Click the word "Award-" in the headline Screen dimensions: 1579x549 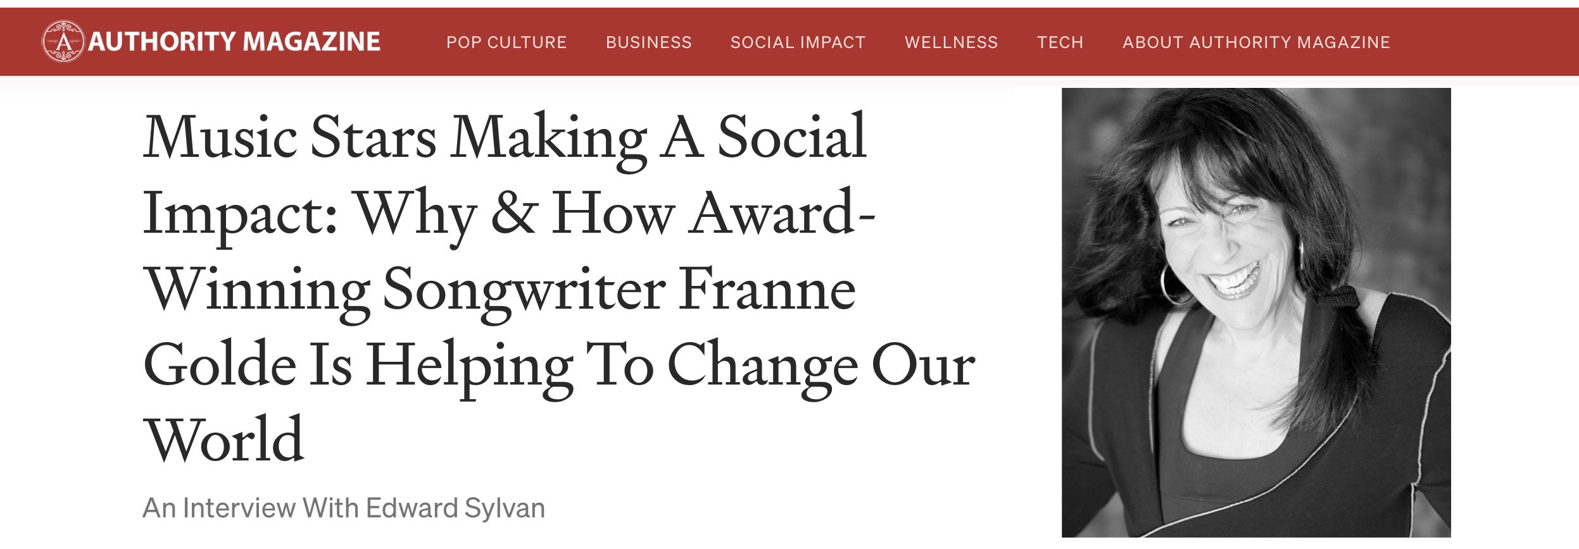click(x=783, y=214)
